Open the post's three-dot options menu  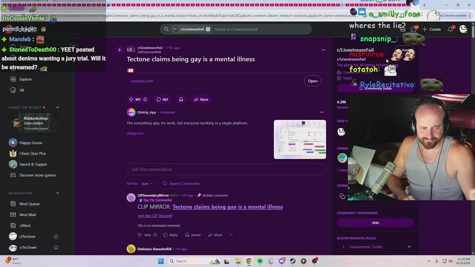coord(323,50)
